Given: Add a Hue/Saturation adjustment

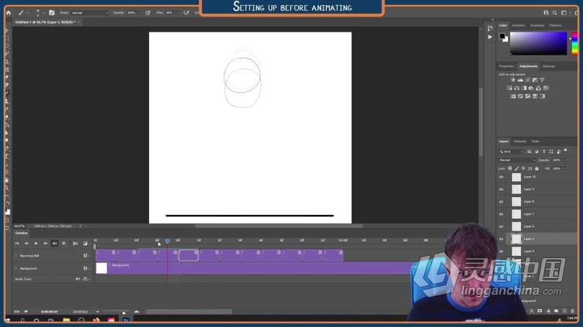Looking at the screenshot, I should 510,88.
